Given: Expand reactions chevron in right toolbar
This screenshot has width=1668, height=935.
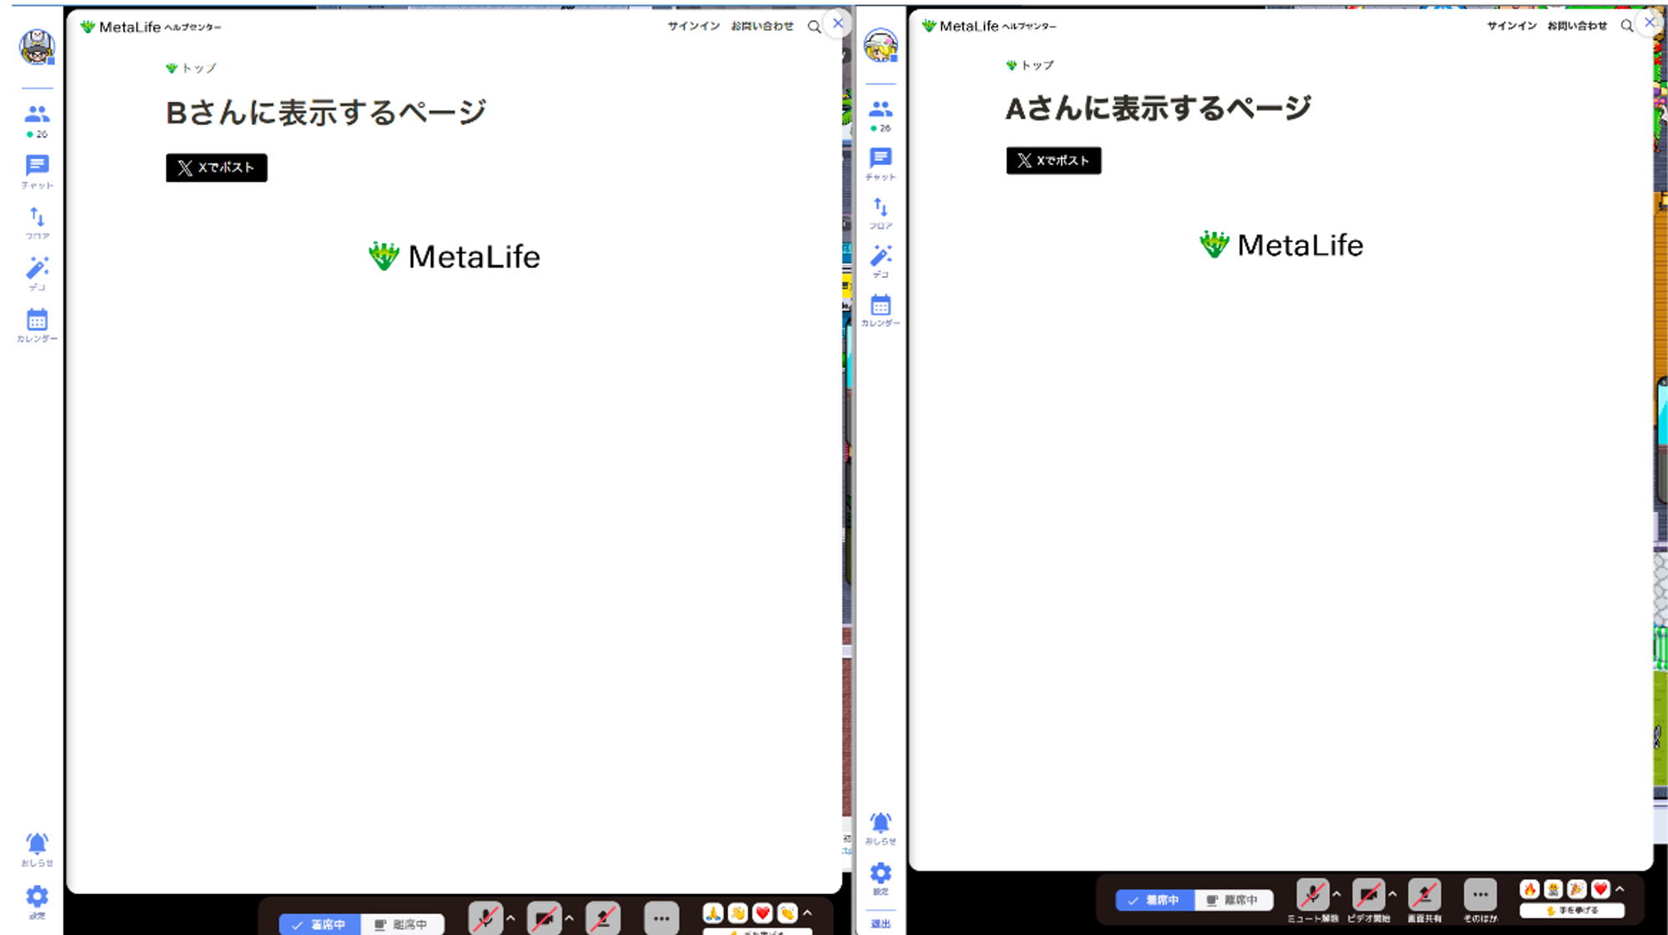Looking at the screenshot, I should (1620, 889).
